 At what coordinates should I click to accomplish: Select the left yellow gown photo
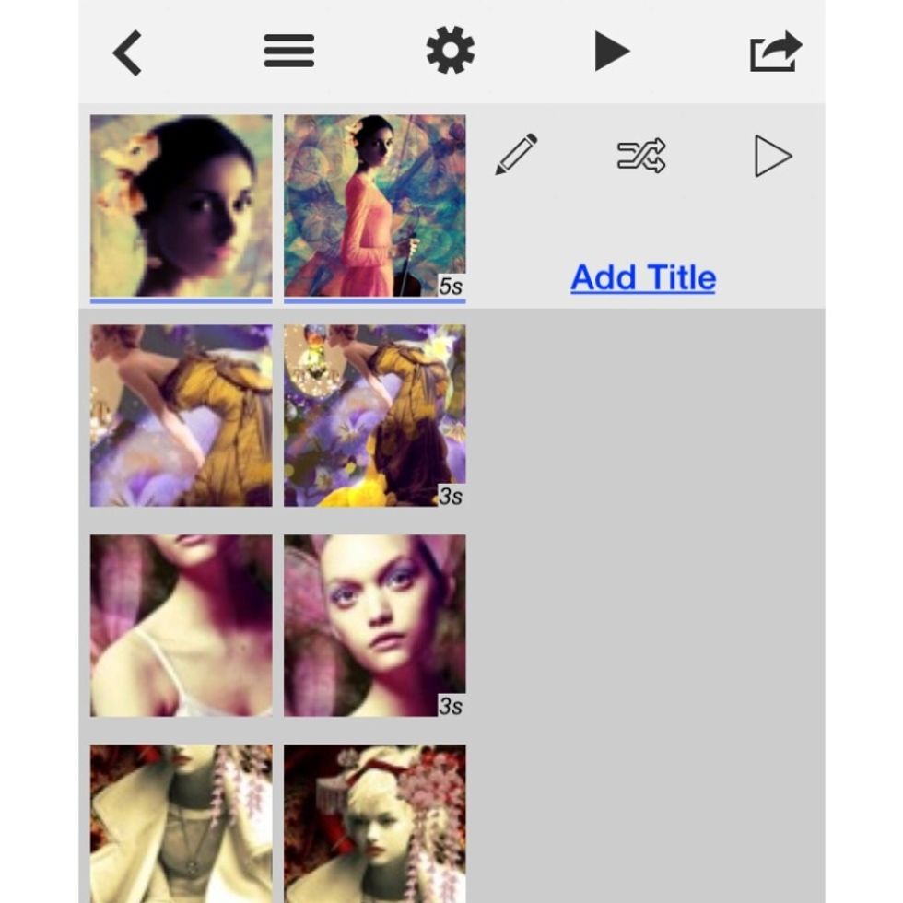(x=181, y=414)
